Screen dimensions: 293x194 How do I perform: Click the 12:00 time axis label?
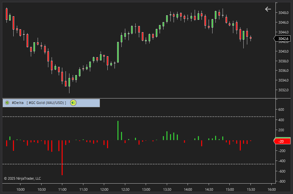[x=104, y=189]
